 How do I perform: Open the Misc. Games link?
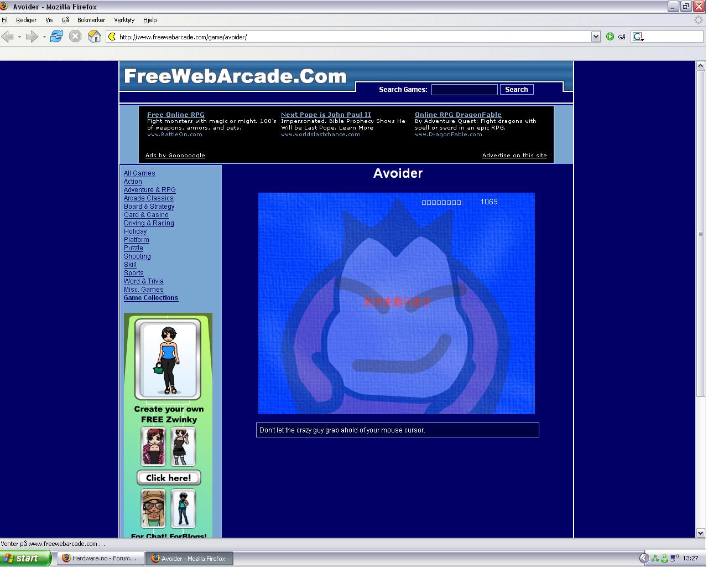click(x=144, y=290)
